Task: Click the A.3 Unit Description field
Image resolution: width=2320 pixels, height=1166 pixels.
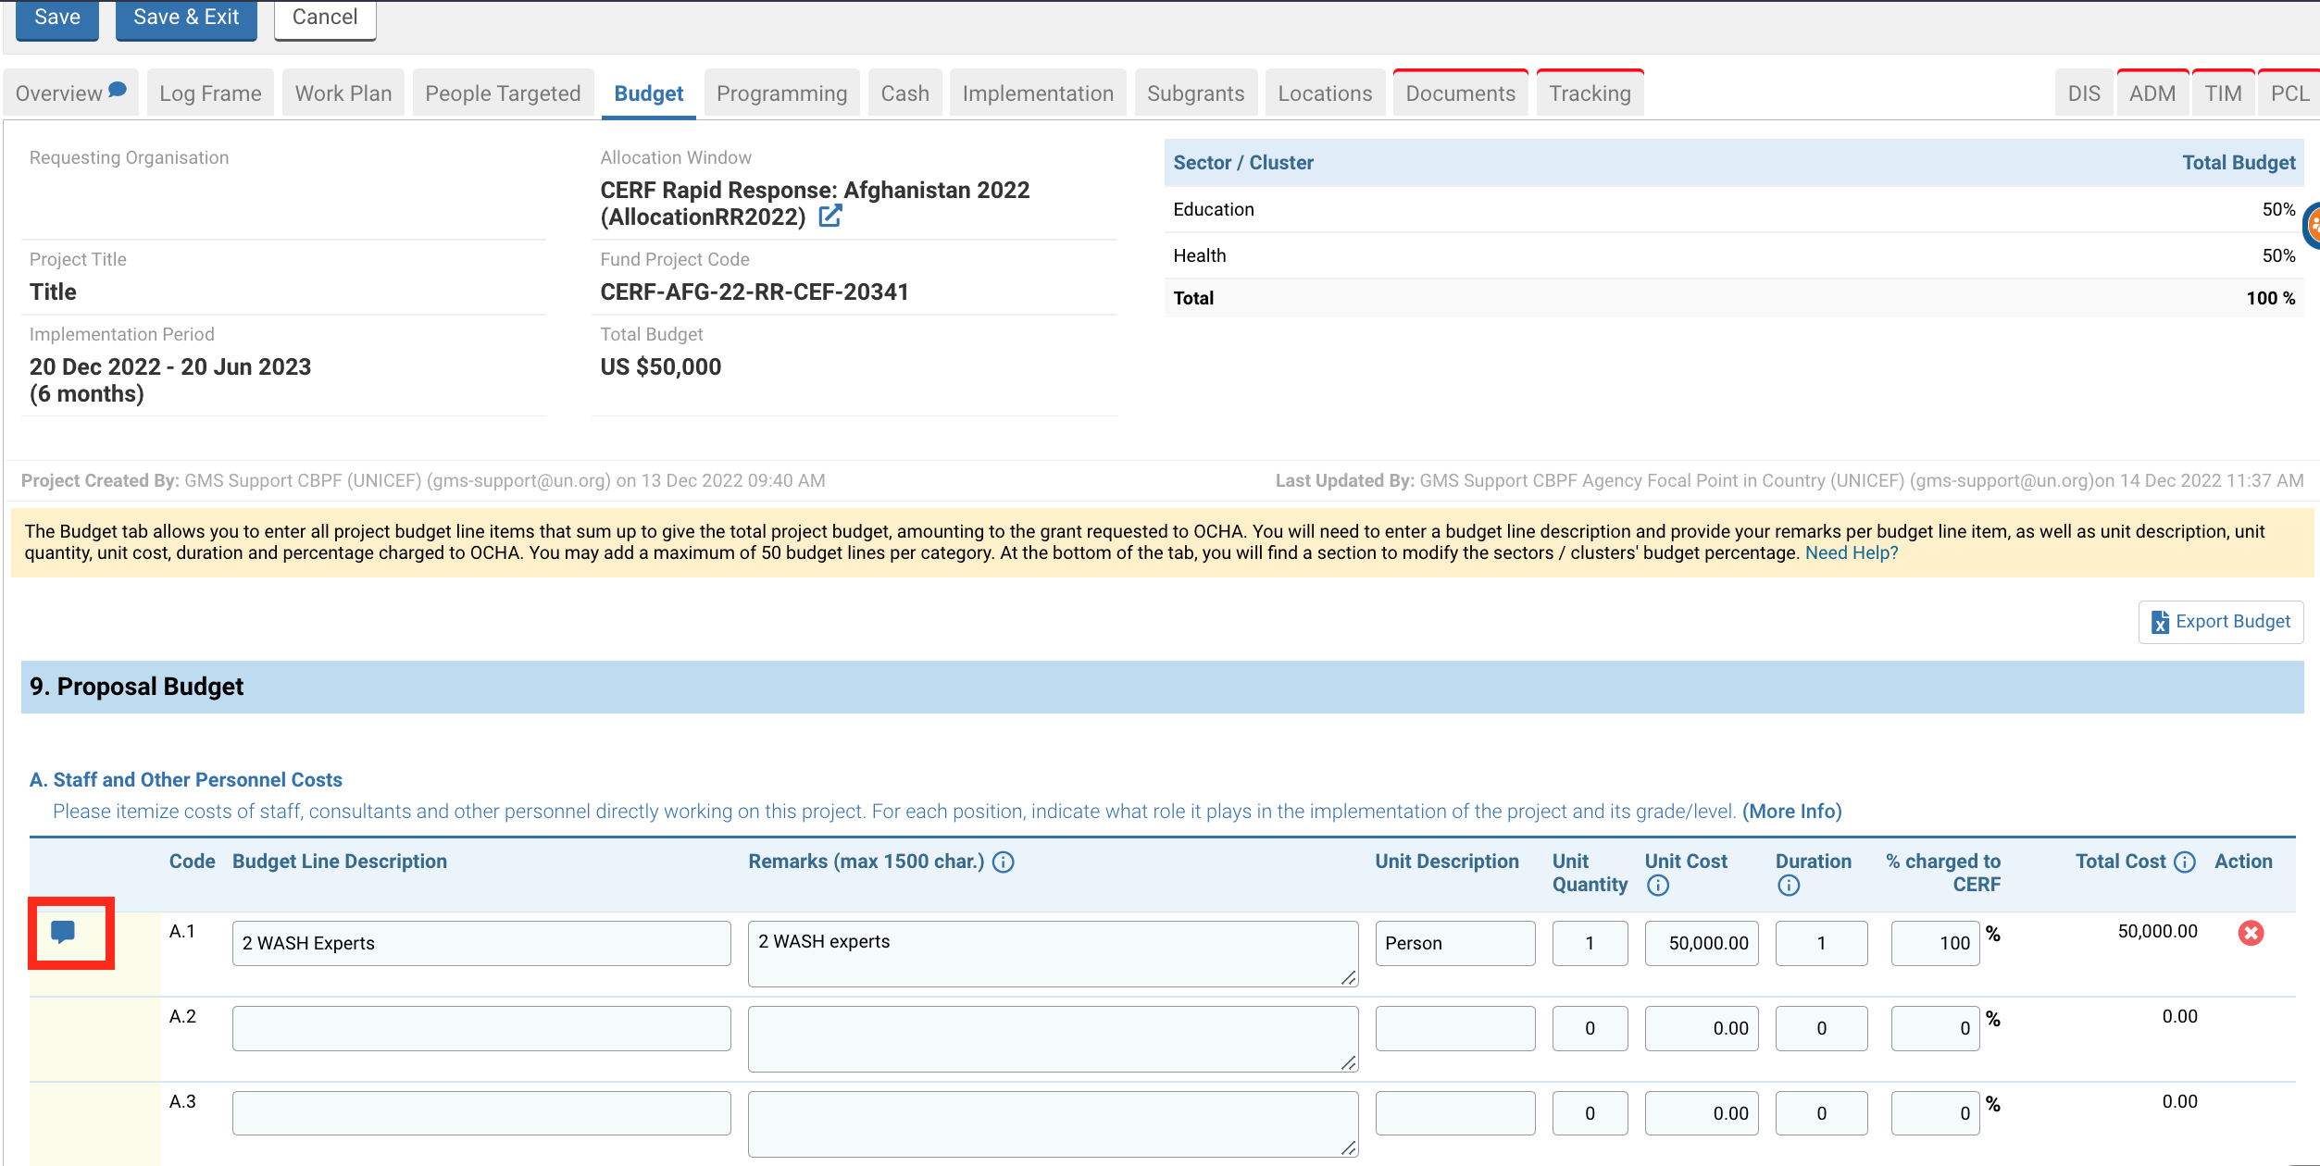Action: click(1455, 1113)
